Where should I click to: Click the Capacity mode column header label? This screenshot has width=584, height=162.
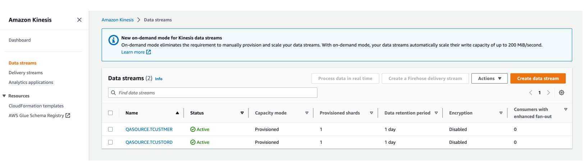coord(271,113)
